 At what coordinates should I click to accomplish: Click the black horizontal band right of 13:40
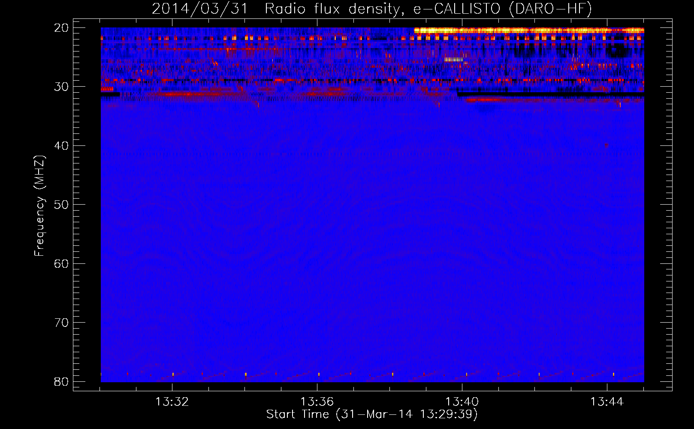551,94
